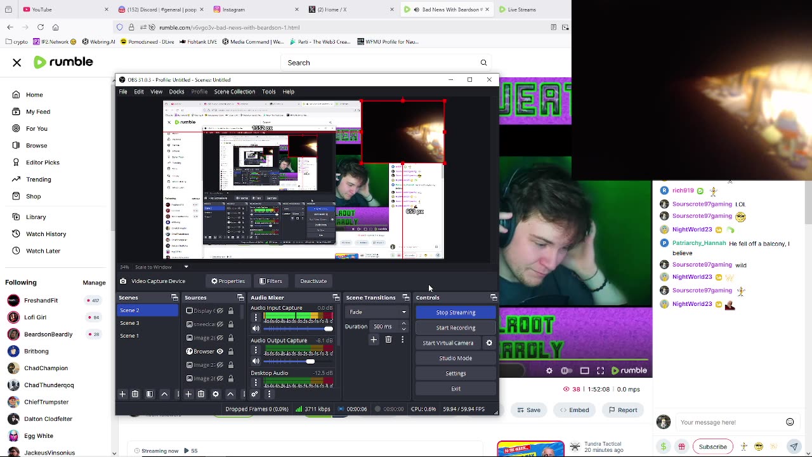Open Audio Mixer more options menu

[269, 394]
